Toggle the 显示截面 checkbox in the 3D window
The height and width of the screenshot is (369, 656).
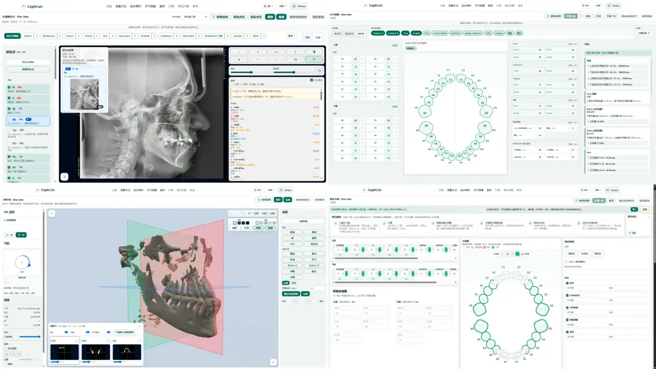6,348
